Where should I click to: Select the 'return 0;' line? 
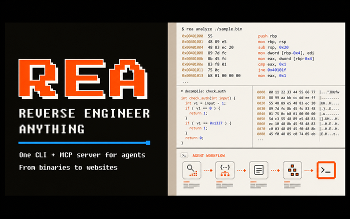coord(194,138)
